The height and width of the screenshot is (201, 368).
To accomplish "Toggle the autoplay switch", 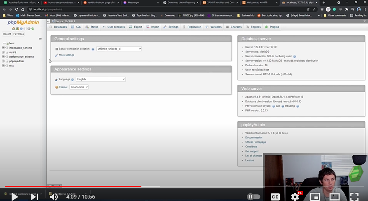I will 253,196.
